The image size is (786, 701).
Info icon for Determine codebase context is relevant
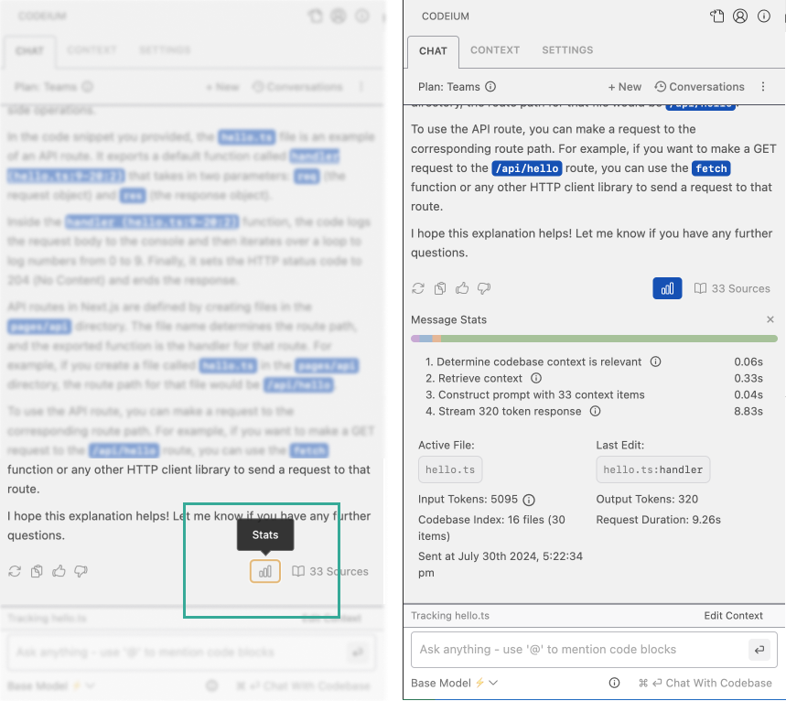(x=656, y=361)
